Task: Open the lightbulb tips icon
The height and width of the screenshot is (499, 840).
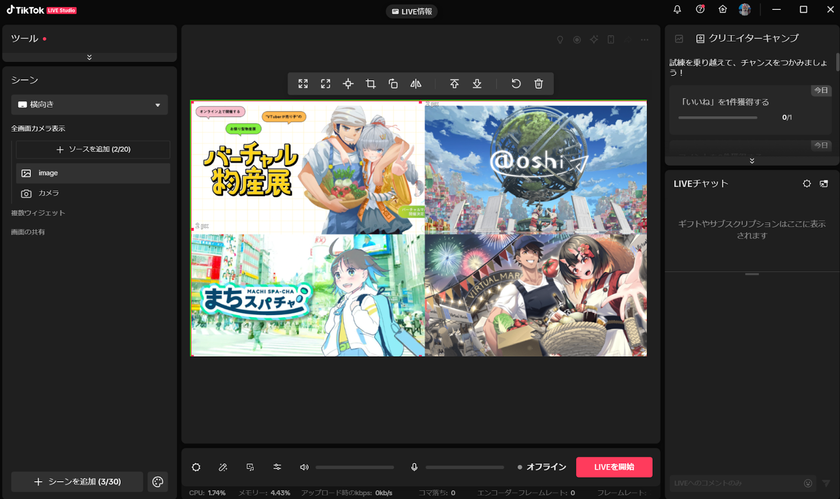Action: pos(560,40)
